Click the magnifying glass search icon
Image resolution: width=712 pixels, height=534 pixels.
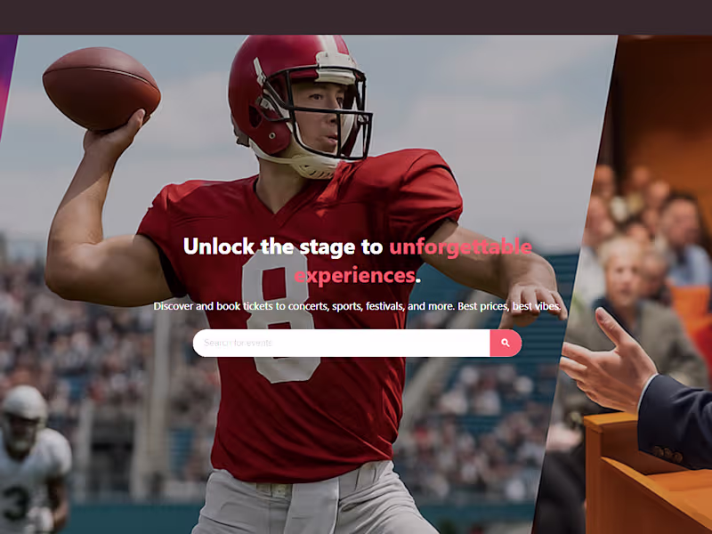coord(506,343)
